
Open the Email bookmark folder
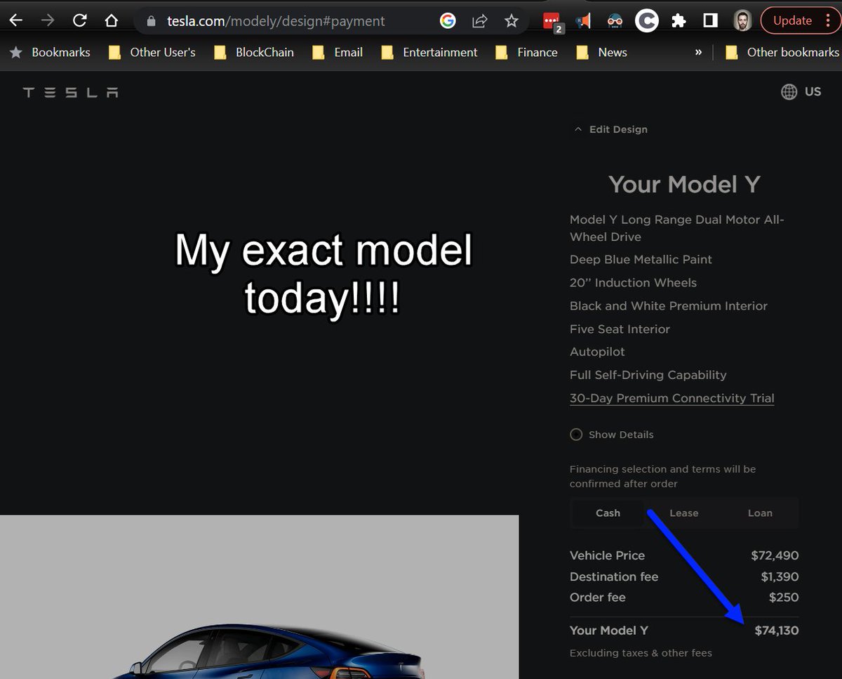tap(338, 52)
